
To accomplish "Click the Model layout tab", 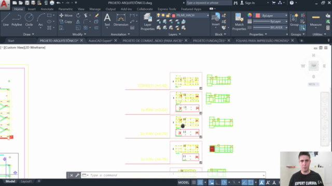I will [10, 181].
